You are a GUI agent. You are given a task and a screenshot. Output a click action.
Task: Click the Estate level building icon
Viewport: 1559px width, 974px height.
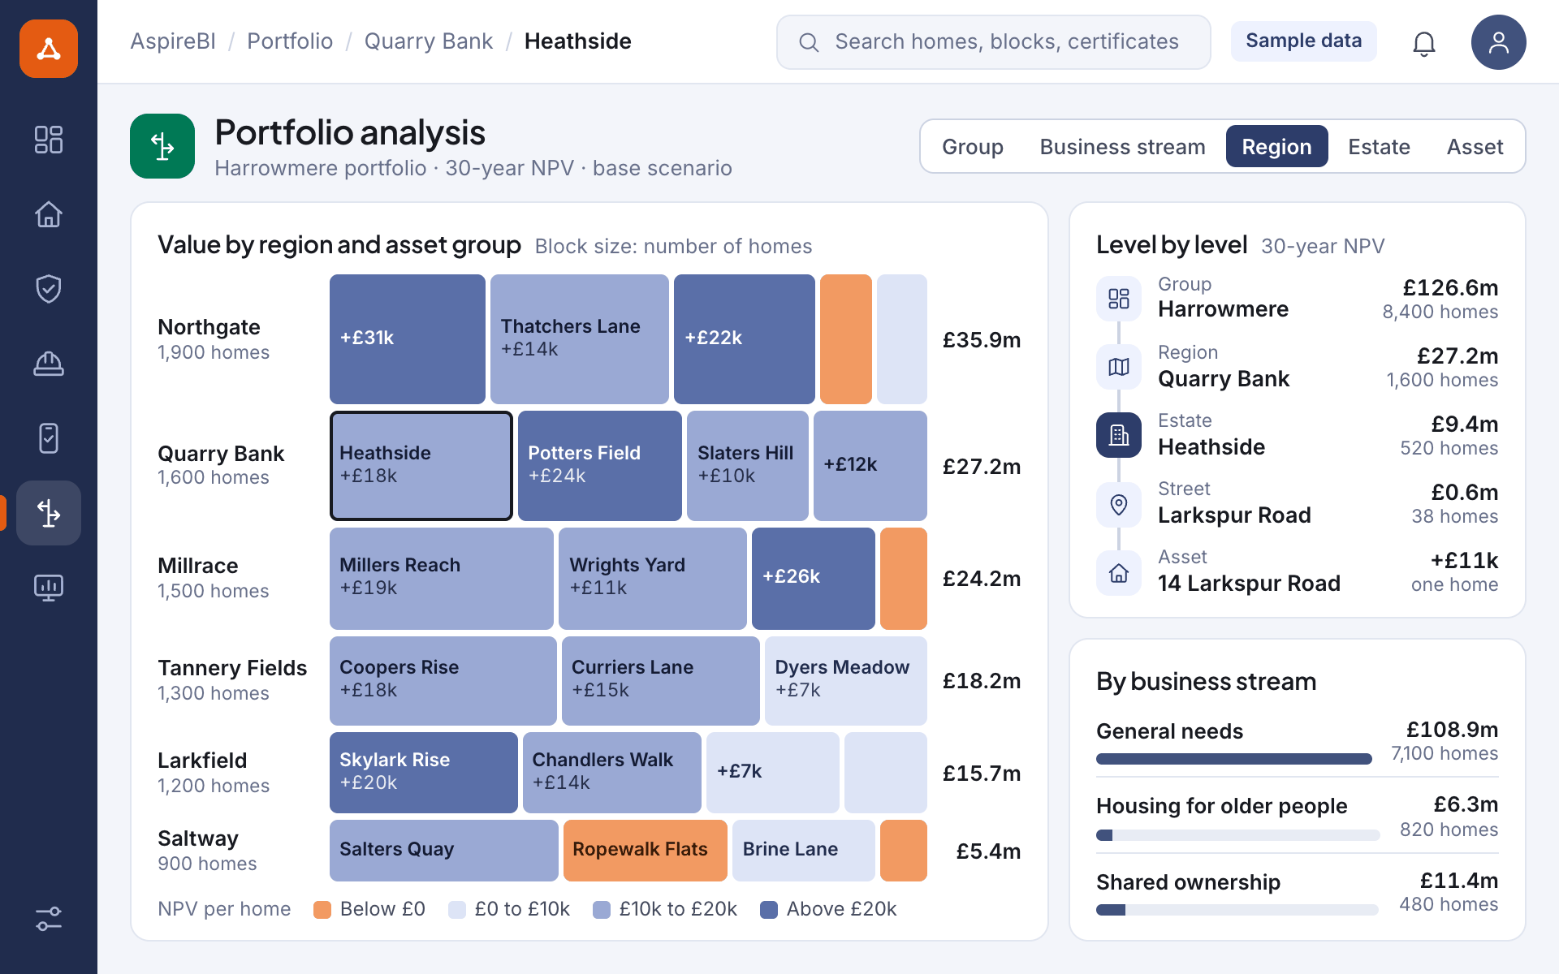pos(1119,435)
